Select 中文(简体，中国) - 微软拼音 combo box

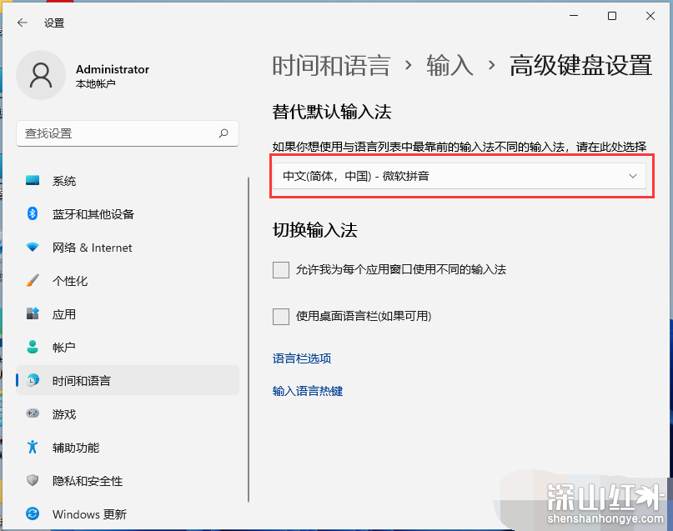click(x=461, y=175)
